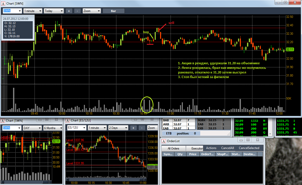Click the Destin... column header
The height and width of the screenshot is (185, 302).
(249, 154)
